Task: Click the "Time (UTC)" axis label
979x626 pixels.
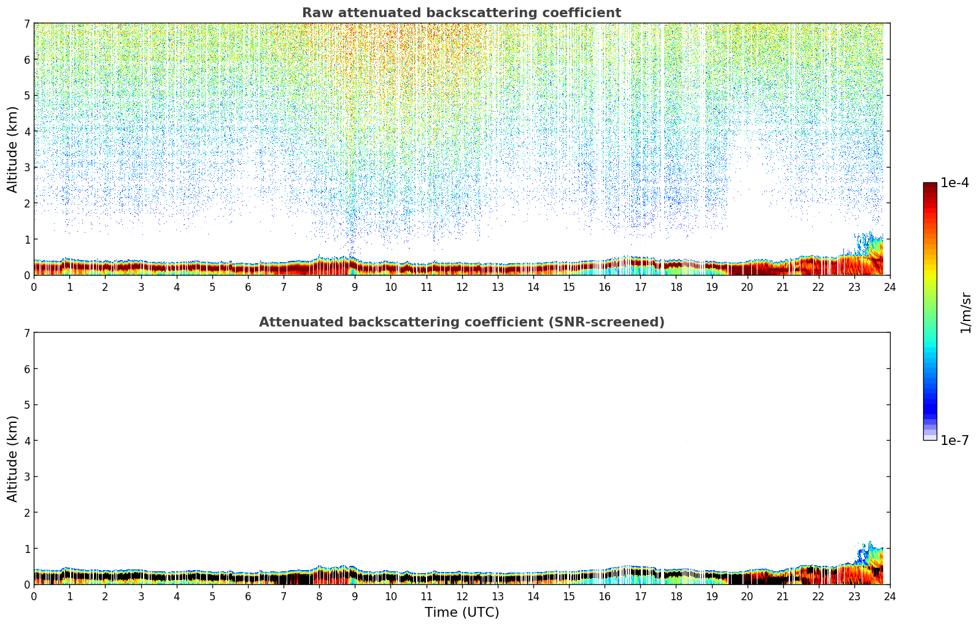Action: (462, 612)
